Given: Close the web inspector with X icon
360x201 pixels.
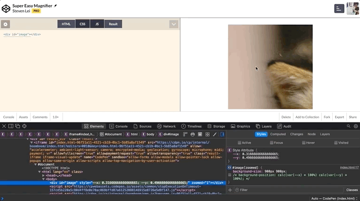Looking at the screenshot, I should 4,126.
